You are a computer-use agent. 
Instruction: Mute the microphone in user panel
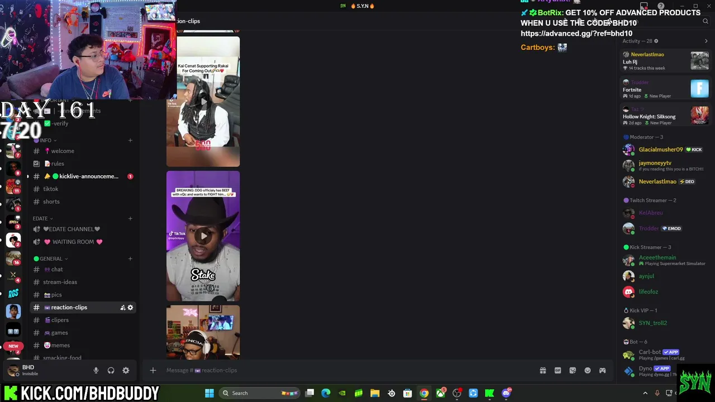point(96,370)
